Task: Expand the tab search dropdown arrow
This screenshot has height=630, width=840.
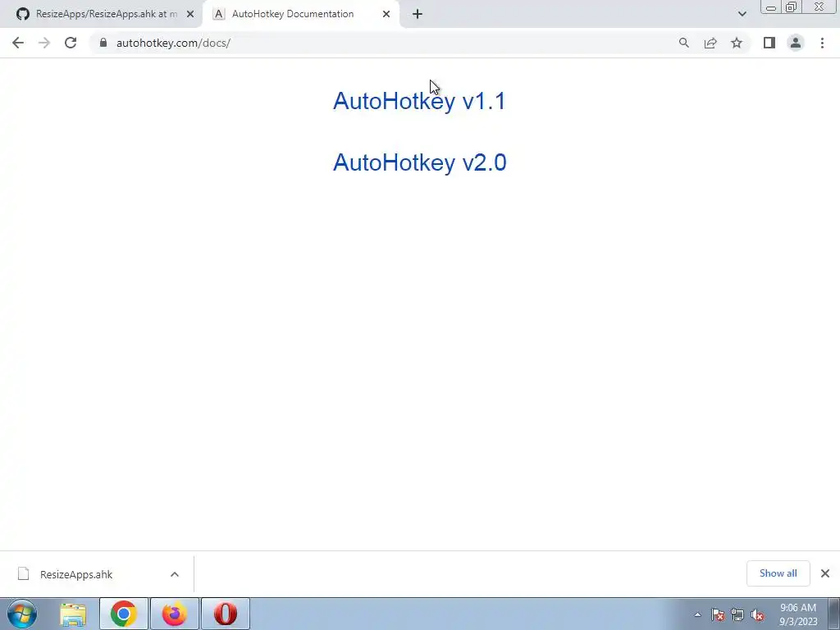Action: point(742,14)
